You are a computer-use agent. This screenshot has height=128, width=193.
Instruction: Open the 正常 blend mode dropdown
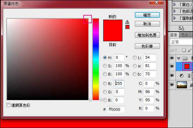coord(181,42)
